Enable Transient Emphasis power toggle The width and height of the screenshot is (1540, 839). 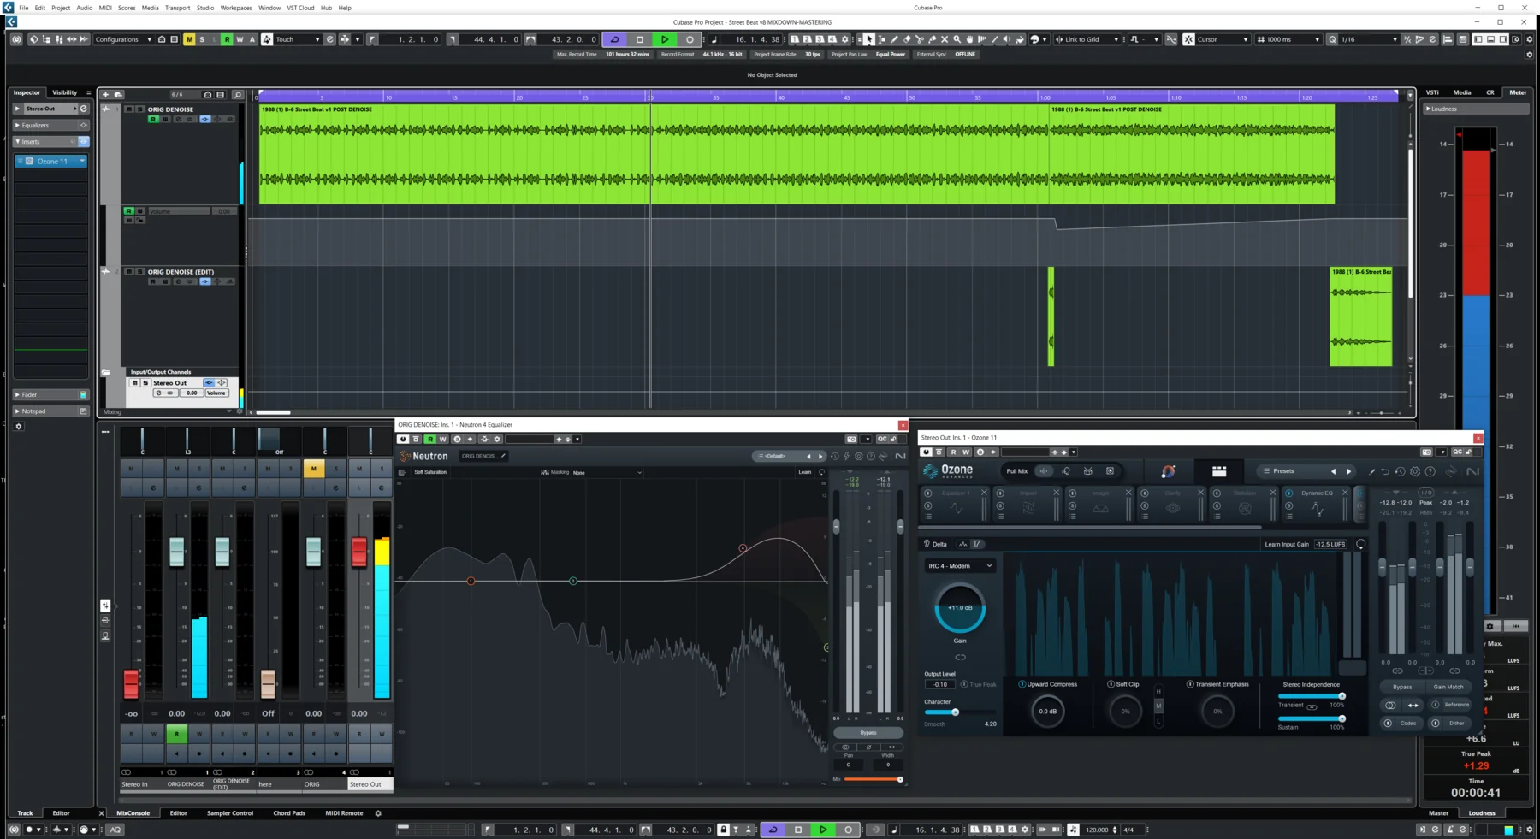coord(1189,684)
